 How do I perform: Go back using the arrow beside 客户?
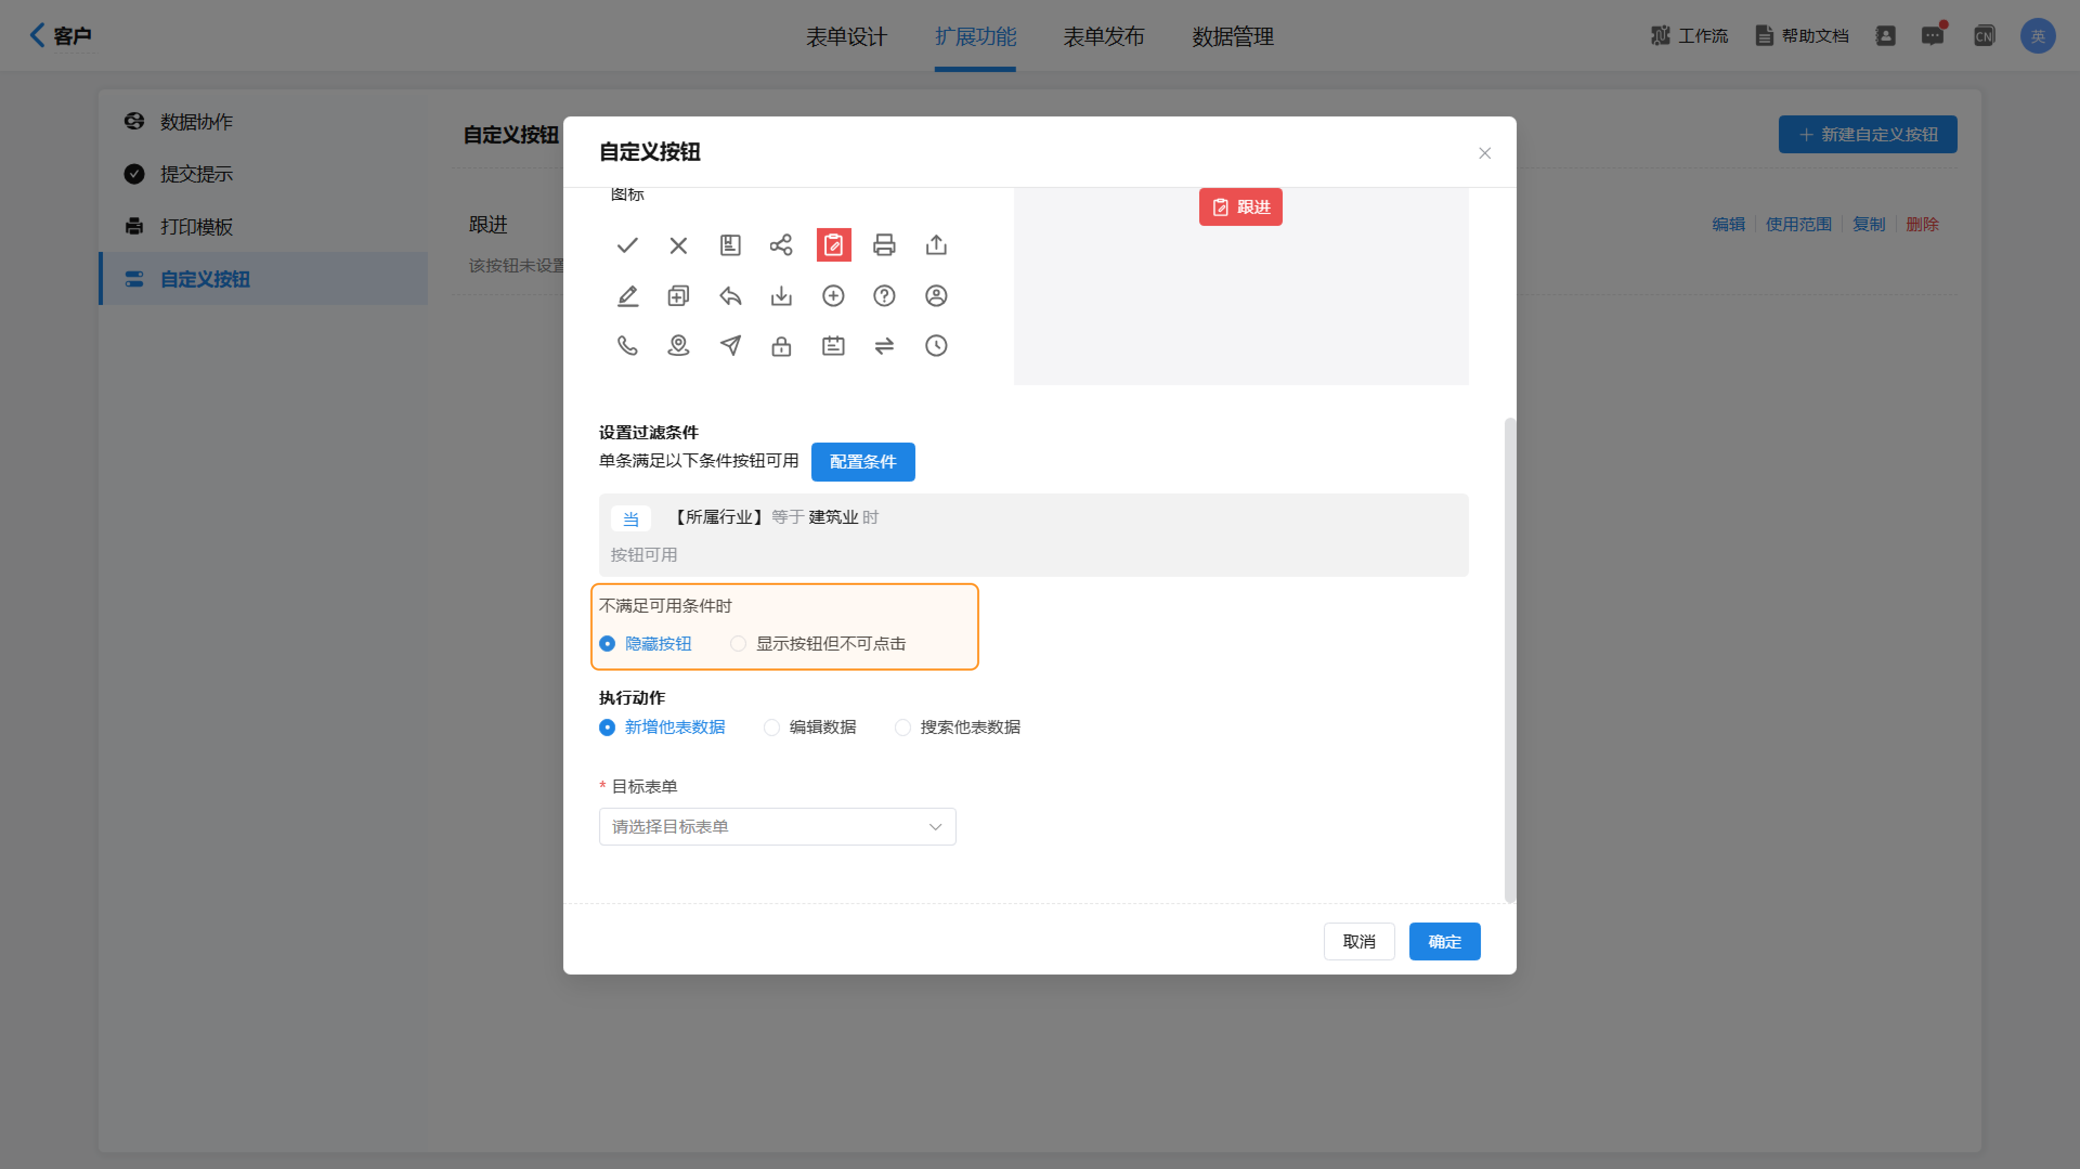[x=37, y=35]
